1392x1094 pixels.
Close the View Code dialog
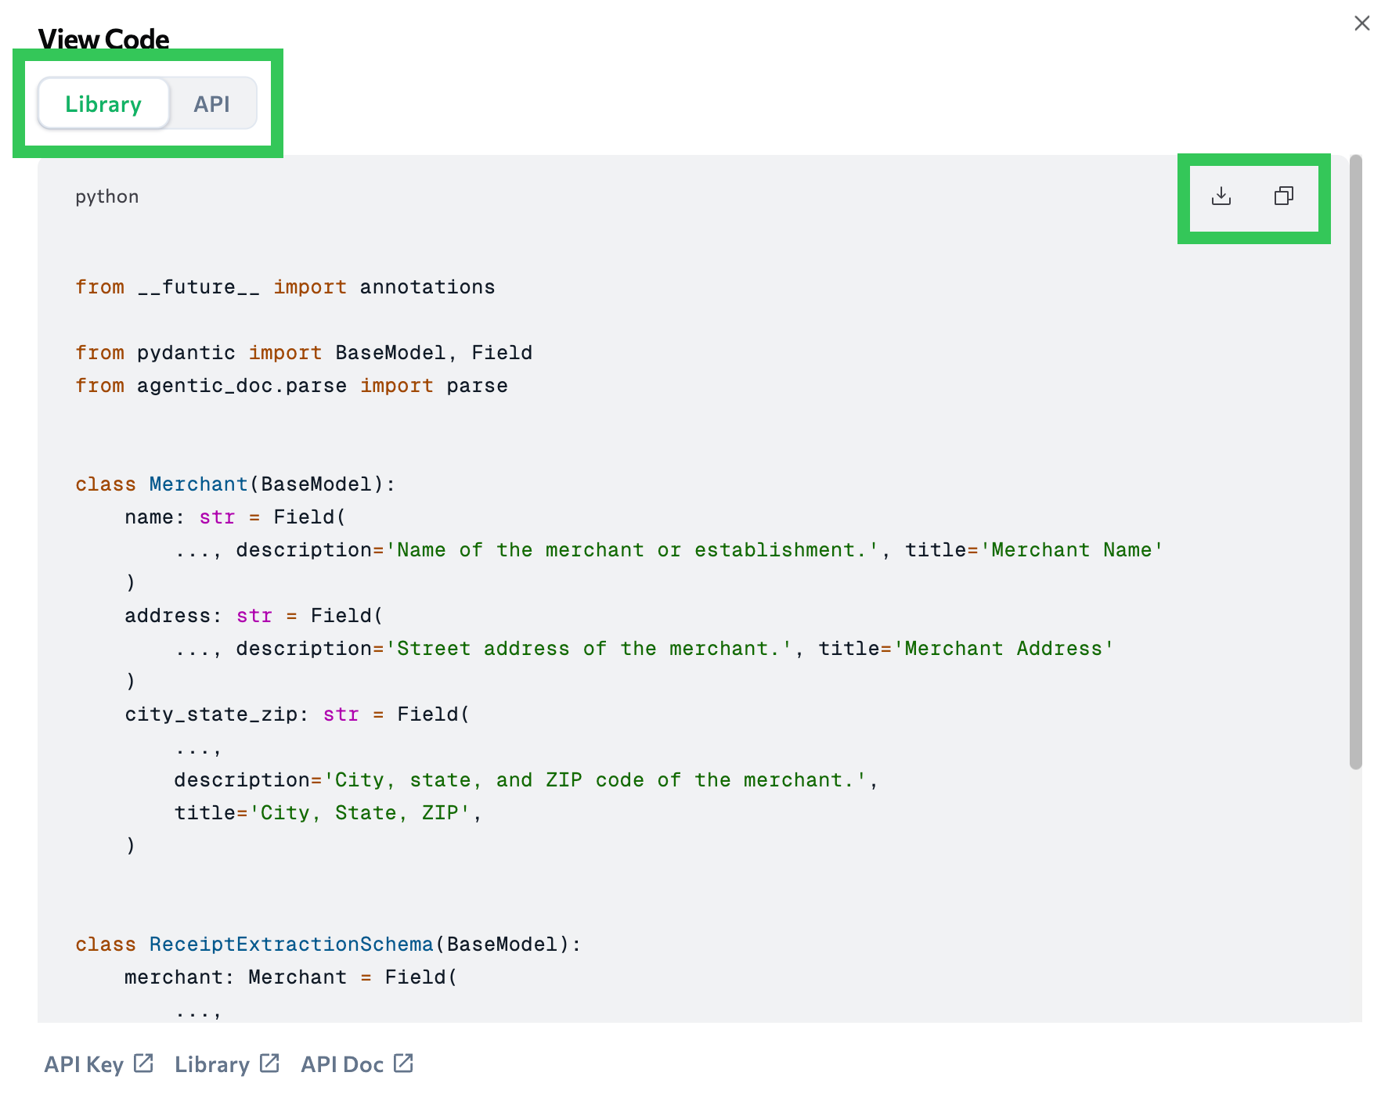[1362, 23]
